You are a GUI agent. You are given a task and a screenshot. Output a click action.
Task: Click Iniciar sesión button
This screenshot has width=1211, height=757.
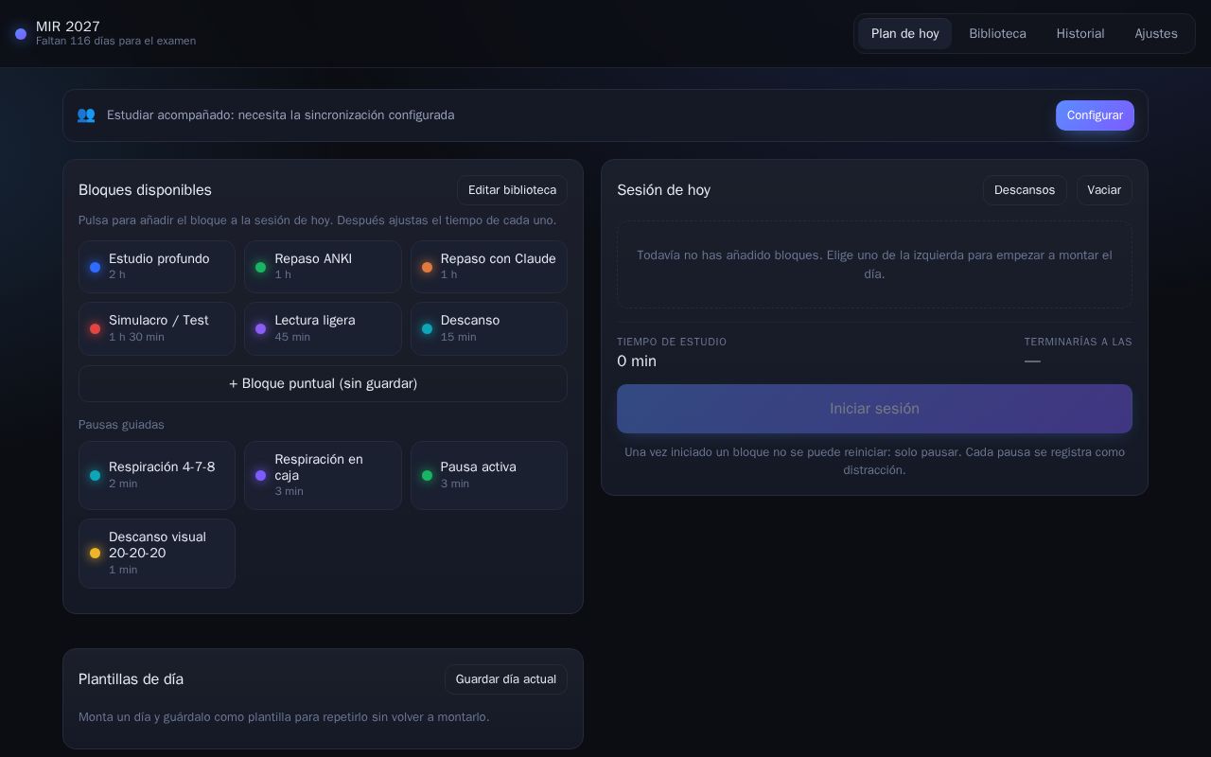point(874,409)
